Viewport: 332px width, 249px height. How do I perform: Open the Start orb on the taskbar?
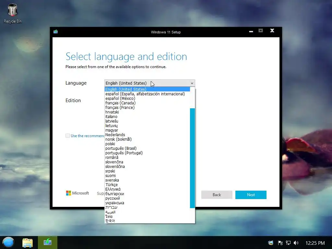[x=8, y=243]
